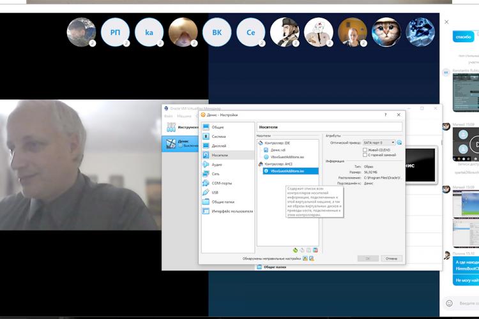Close the chat side panel
479x319 pixels.
[446, 22]
